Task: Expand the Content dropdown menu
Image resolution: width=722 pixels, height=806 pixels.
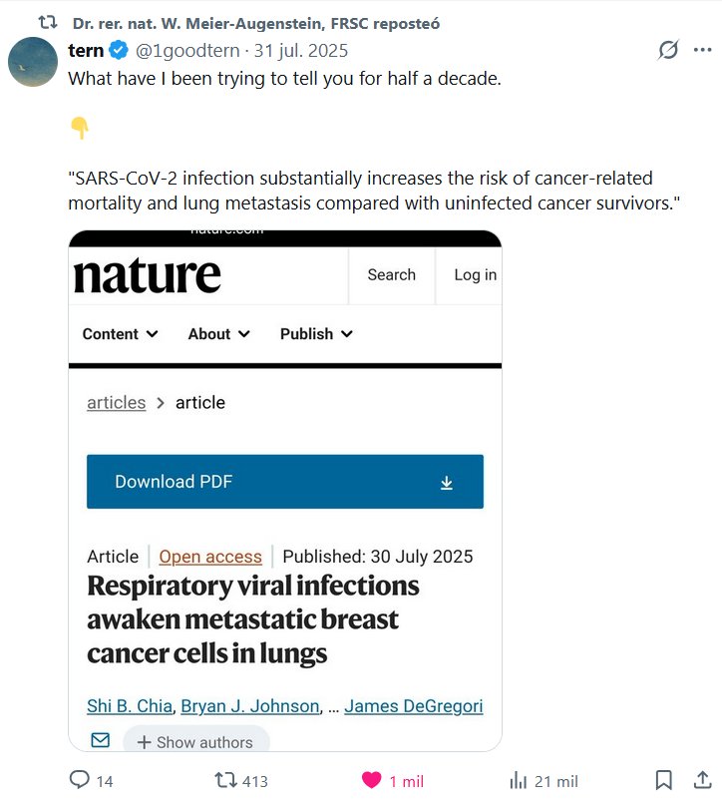Action: click(x=120, y=334)
